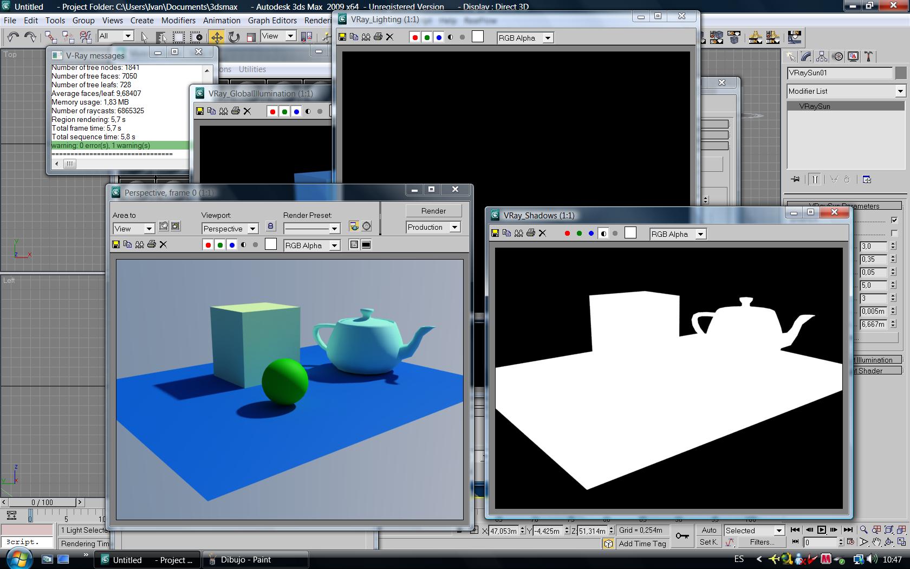The height and width of the screenshot is (569, 910).
Task: Toggle green channel in Perspective frame window
Action: click(x=220, y=245)
